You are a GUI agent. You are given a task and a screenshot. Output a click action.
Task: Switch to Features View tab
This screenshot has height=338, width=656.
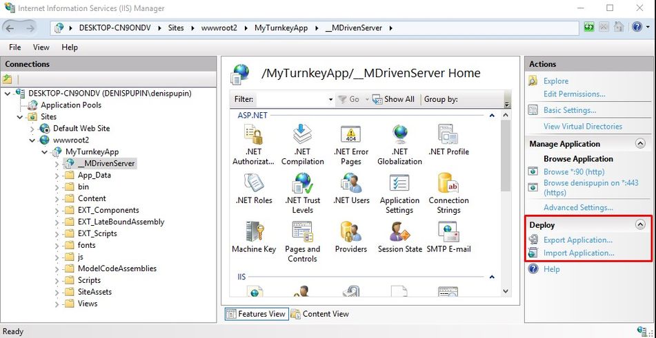click(257, 314)
